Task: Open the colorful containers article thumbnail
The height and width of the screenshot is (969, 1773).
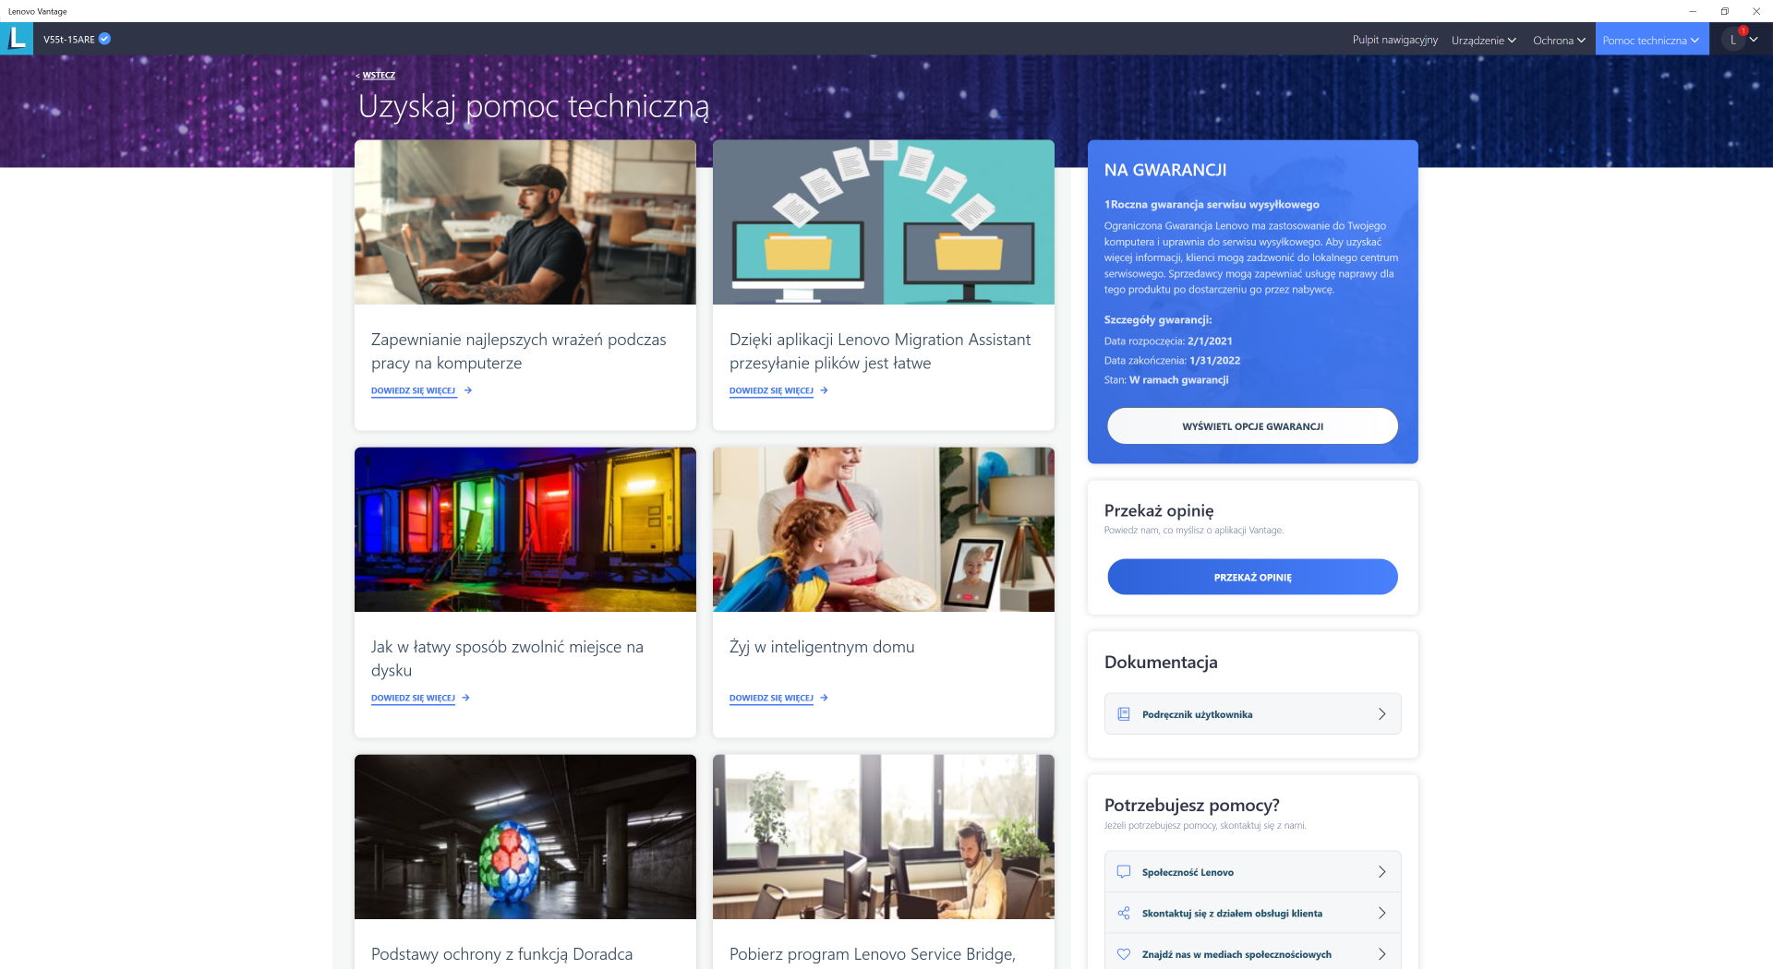Action: pos(525,530)
